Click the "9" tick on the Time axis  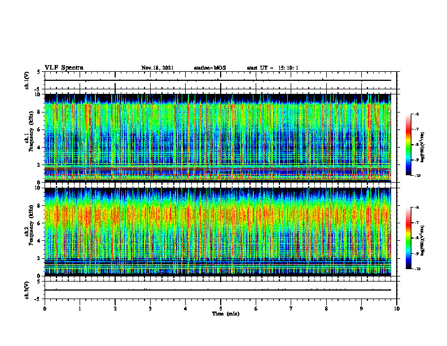tap(361, 309)
